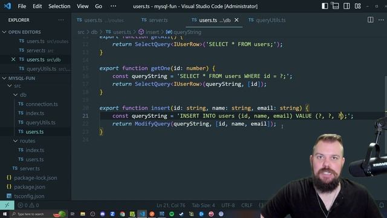Open tsconfig.json file

pyautogui.click(x=29, y=196)
